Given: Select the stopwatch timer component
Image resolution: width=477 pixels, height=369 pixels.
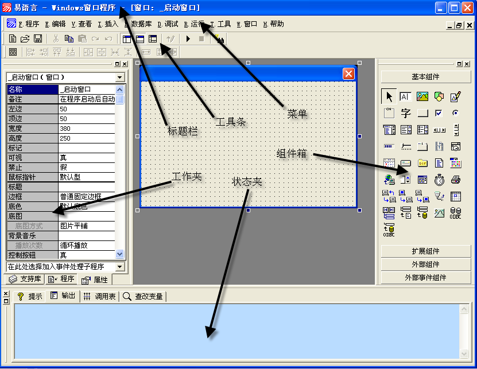Looking at the screenshot, I should click(x=439, y=180).
